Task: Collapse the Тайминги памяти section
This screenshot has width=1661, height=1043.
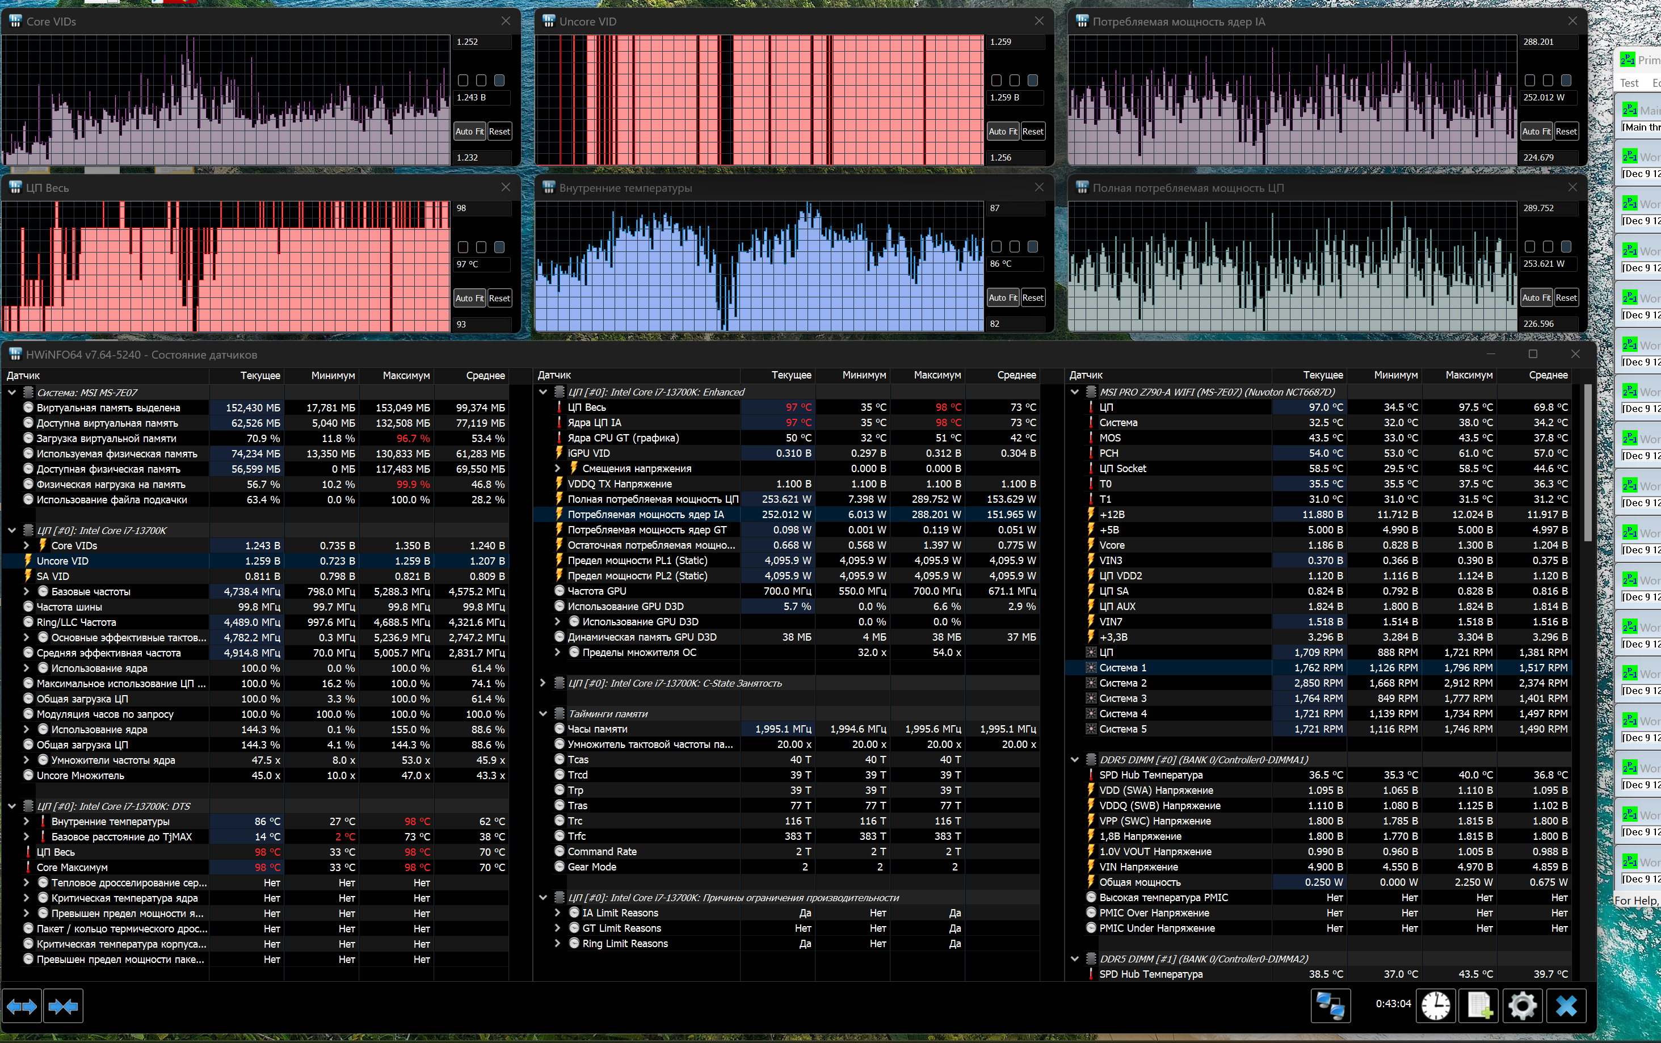Action: [543, 714]
